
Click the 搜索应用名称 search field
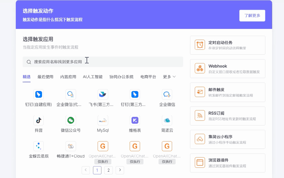pyautogui.click(x=103, y=62)
